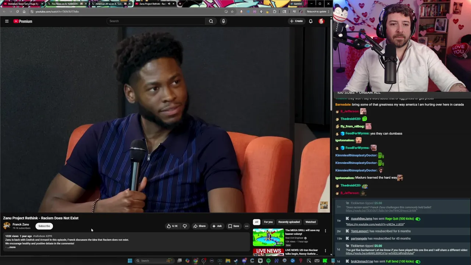Open Franck Zanu channel avatar
This screenshot has height=265, width=471.
[7, 226]
